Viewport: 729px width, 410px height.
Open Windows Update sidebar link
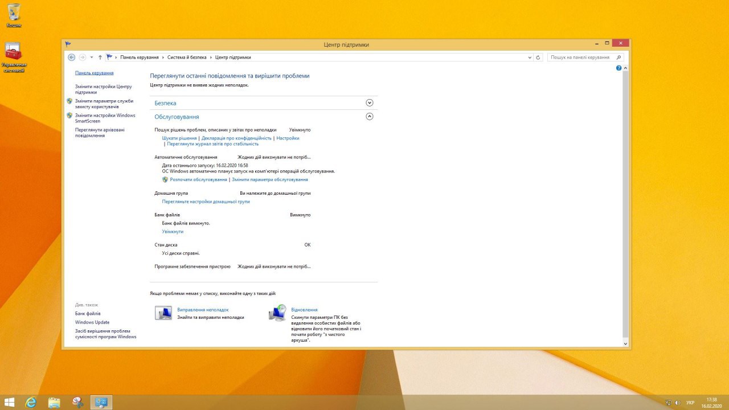pyautogui.click(x=92, y=322)
